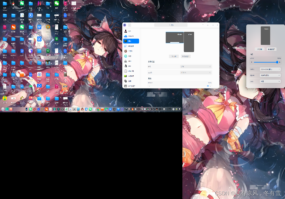Open the Accounts section with person icon
This screenshot has width=285, height=199.
[131, 31]
